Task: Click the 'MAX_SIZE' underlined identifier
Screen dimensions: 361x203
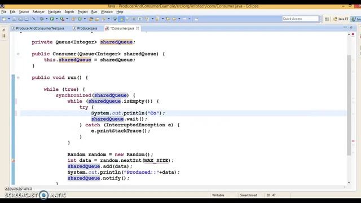Action: [x=156, y=160]
